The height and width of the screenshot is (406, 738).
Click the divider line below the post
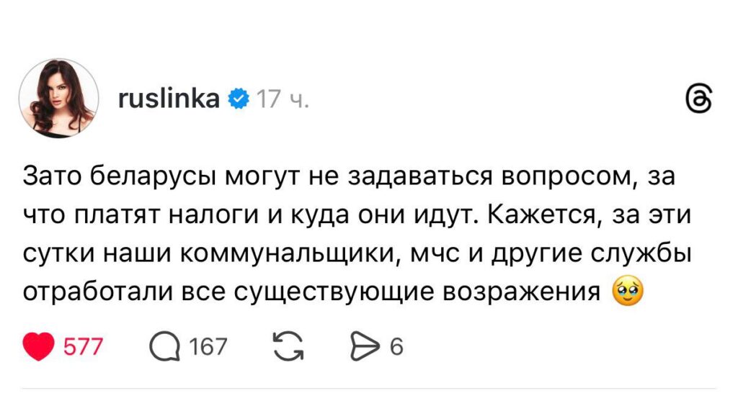(369, 389)
